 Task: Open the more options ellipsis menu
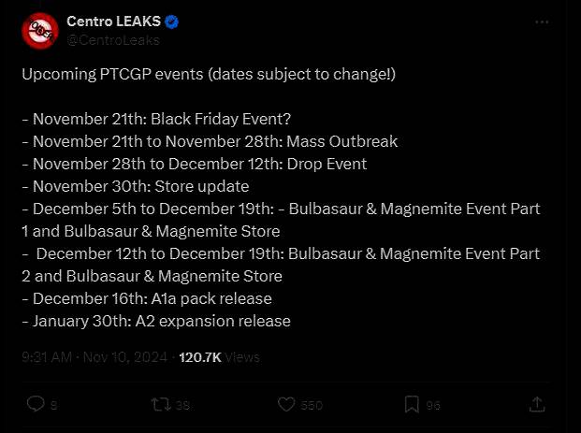tap(542, 22)
